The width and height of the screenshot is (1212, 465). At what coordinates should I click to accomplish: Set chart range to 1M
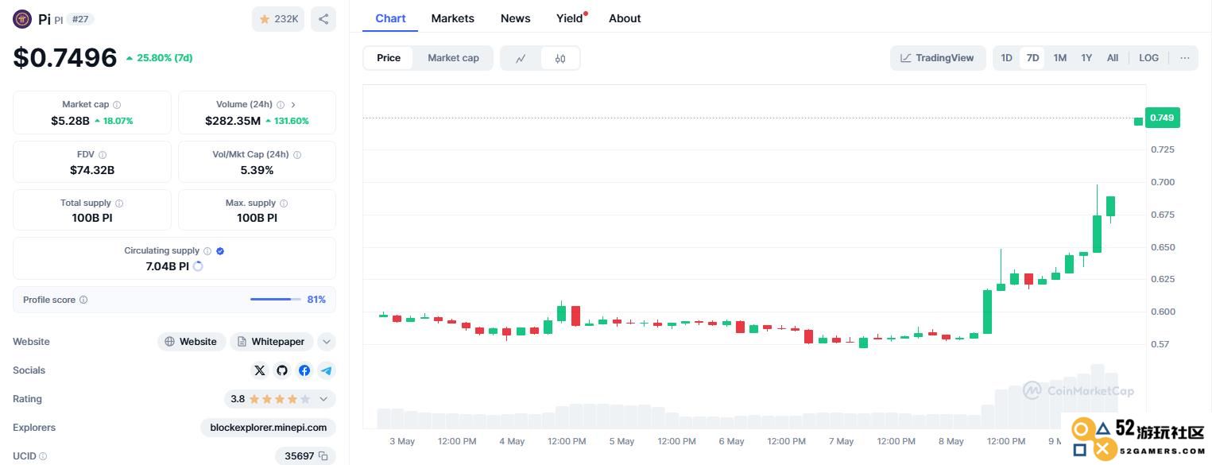(1059, 58)
